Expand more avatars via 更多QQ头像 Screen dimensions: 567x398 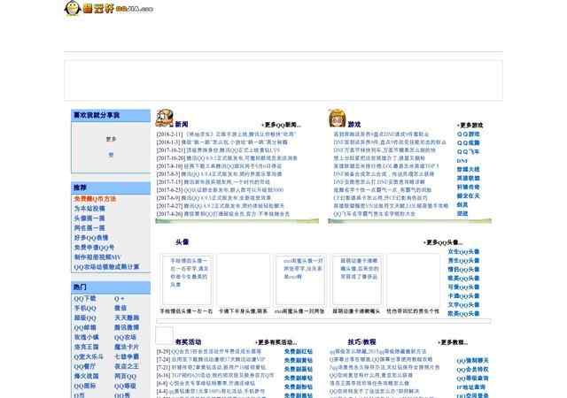[447, 241]
